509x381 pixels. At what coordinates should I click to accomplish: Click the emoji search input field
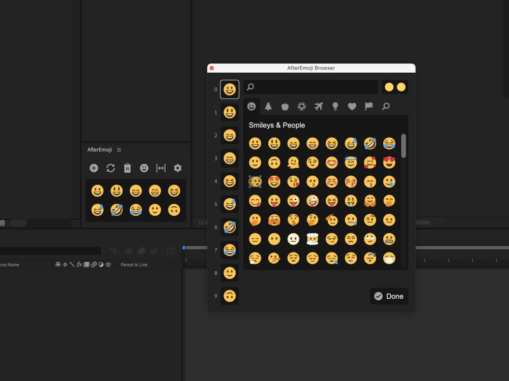pos(310,87)
